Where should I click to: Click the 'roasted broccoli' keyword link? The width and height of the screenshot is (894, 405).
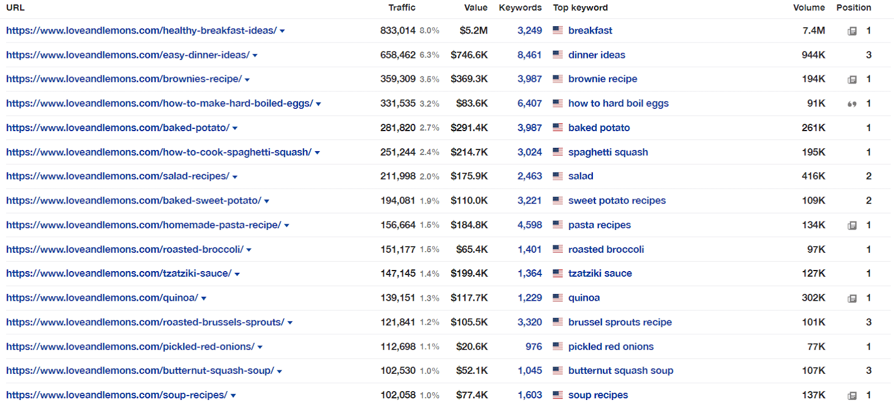(606, 249)
